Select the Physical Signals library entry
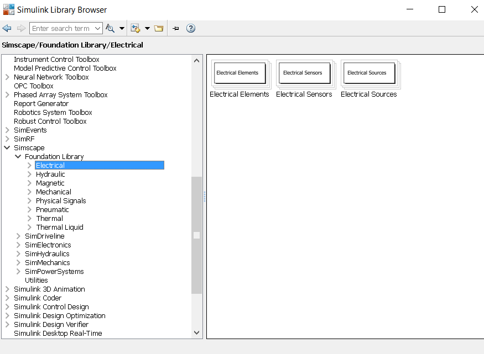484x354 pixels. pos(61,201)
